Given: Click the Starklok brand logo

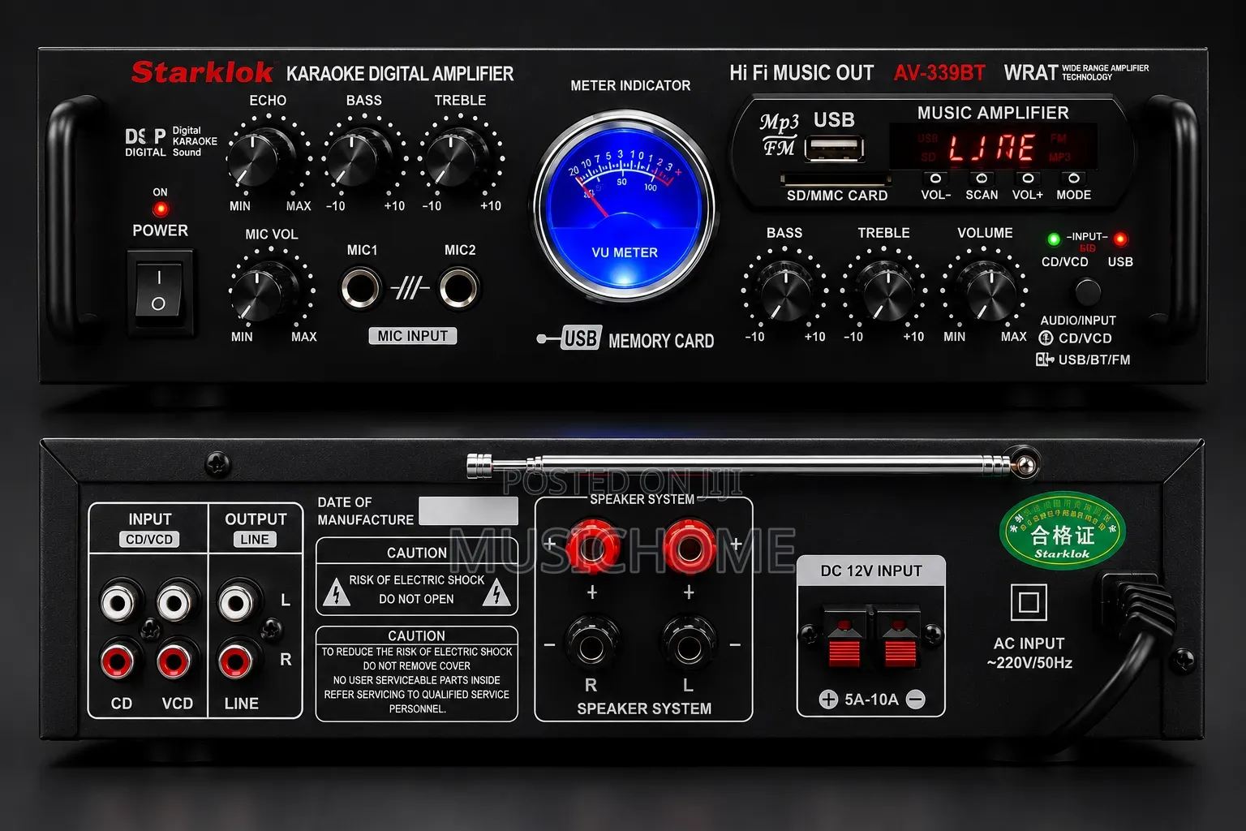Looking at the screenshot, I should tap(202, 72).
